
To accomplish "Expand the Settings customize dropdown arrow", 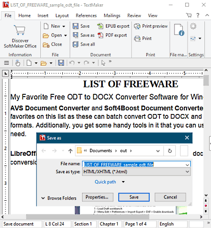I will click(x=200, y=38).
